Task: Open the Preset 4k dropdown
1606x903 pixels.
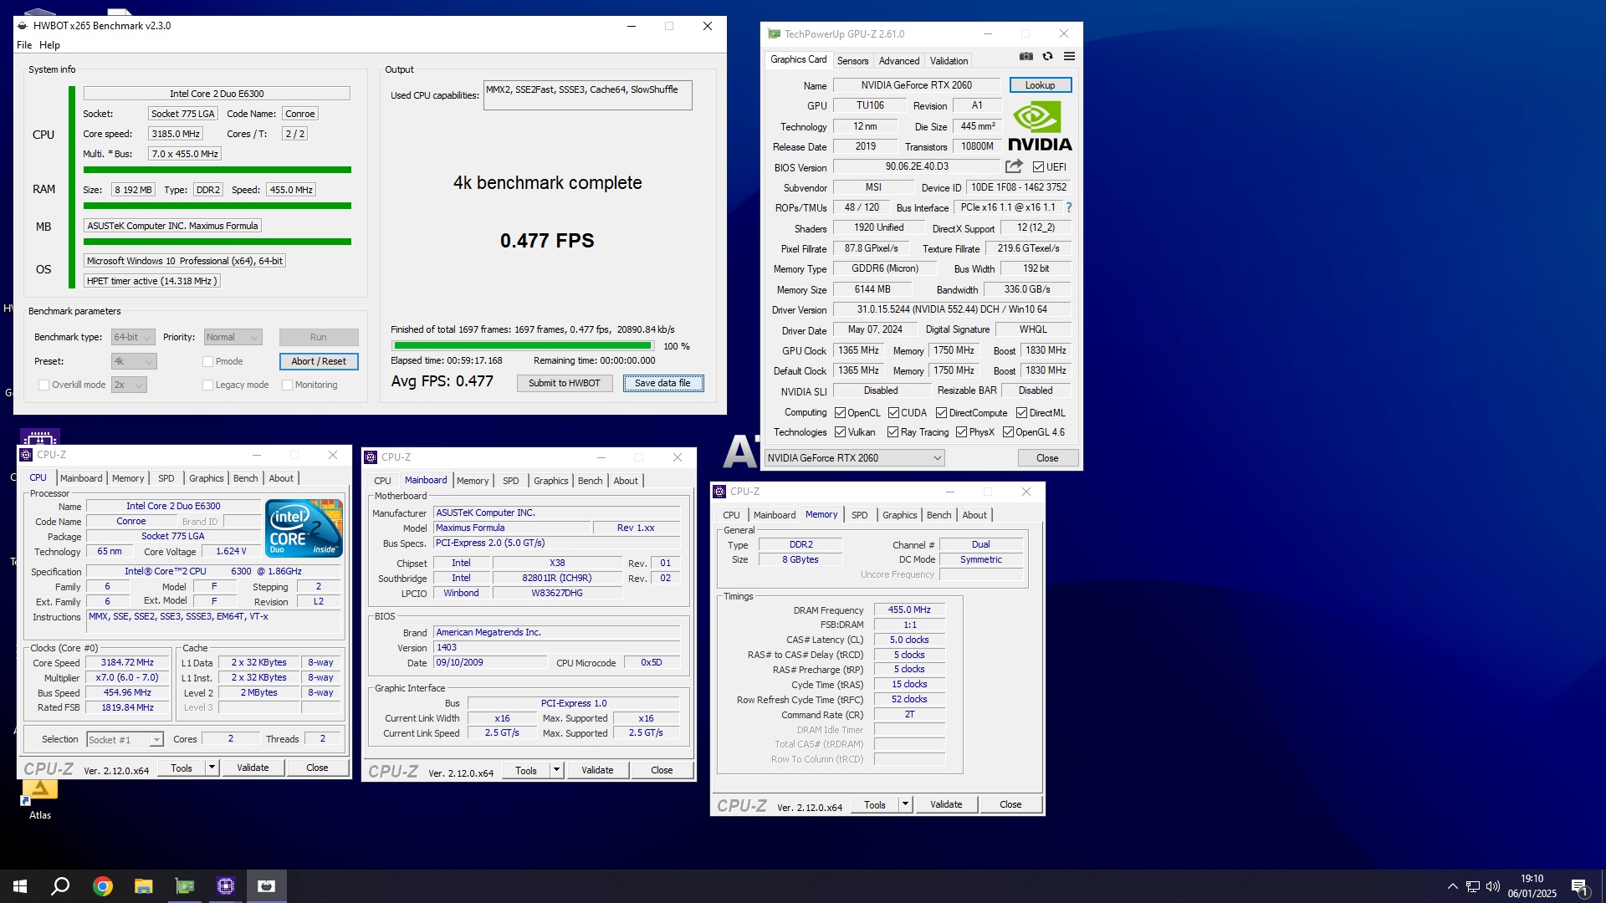Action: (134, 361)
